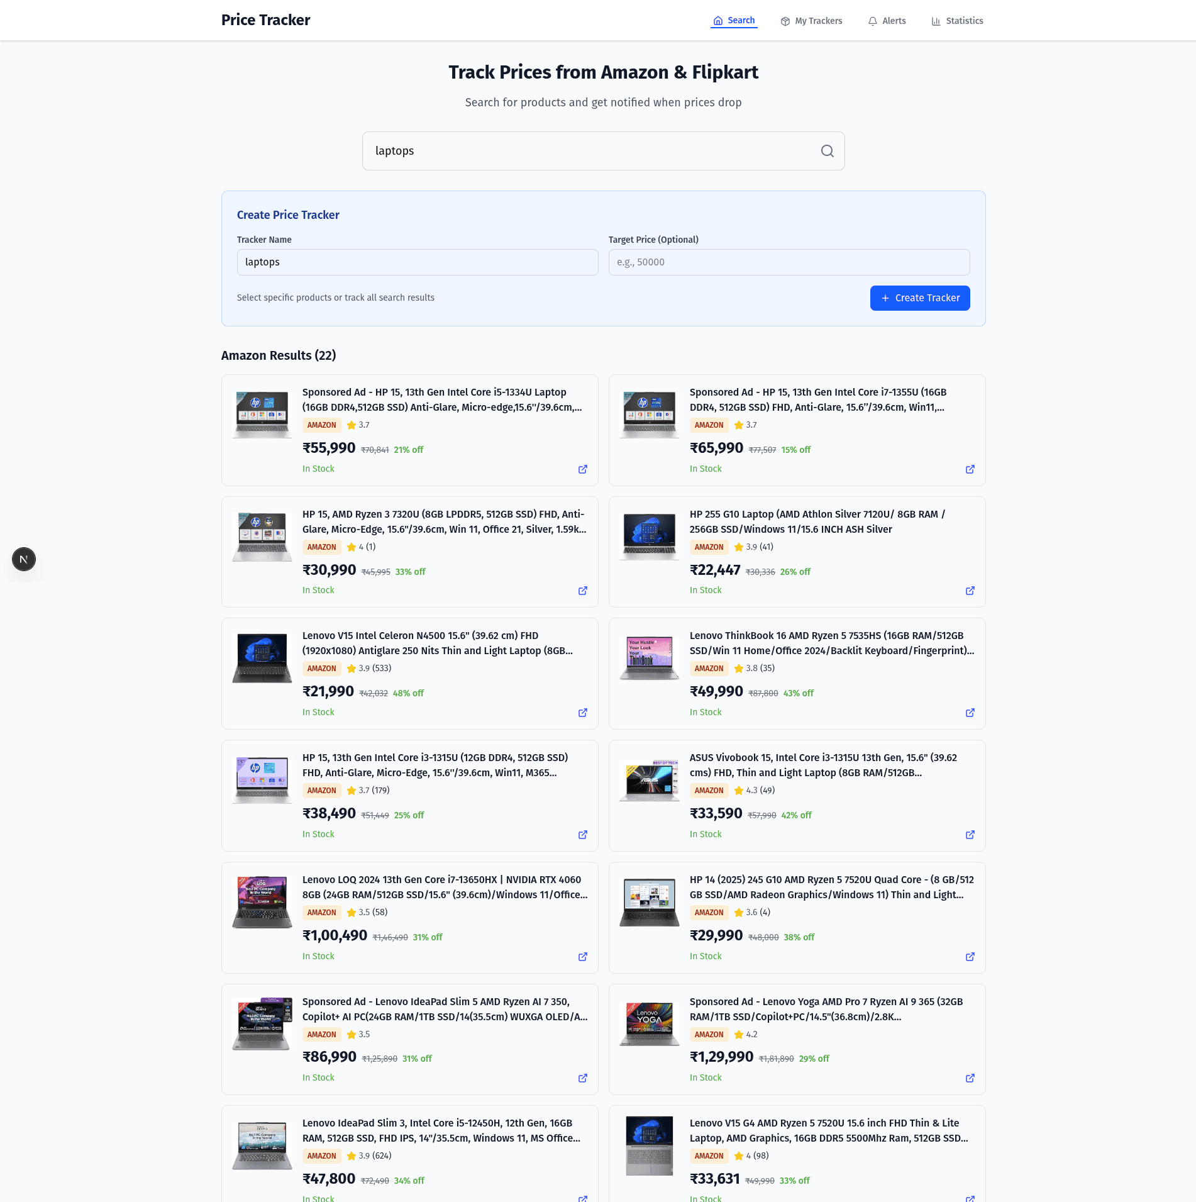Click the plus icon on Create Tracker button
Screen dimensions: 1196x1202
[x=885, y=298]
